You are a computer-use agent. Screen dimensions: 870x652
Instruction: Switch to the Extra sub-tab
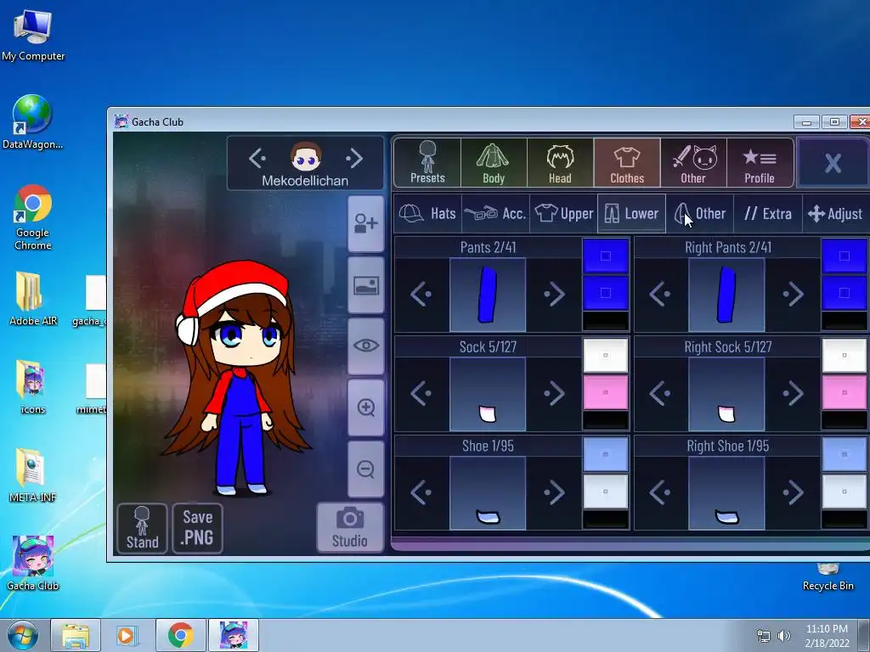(768, 213)
